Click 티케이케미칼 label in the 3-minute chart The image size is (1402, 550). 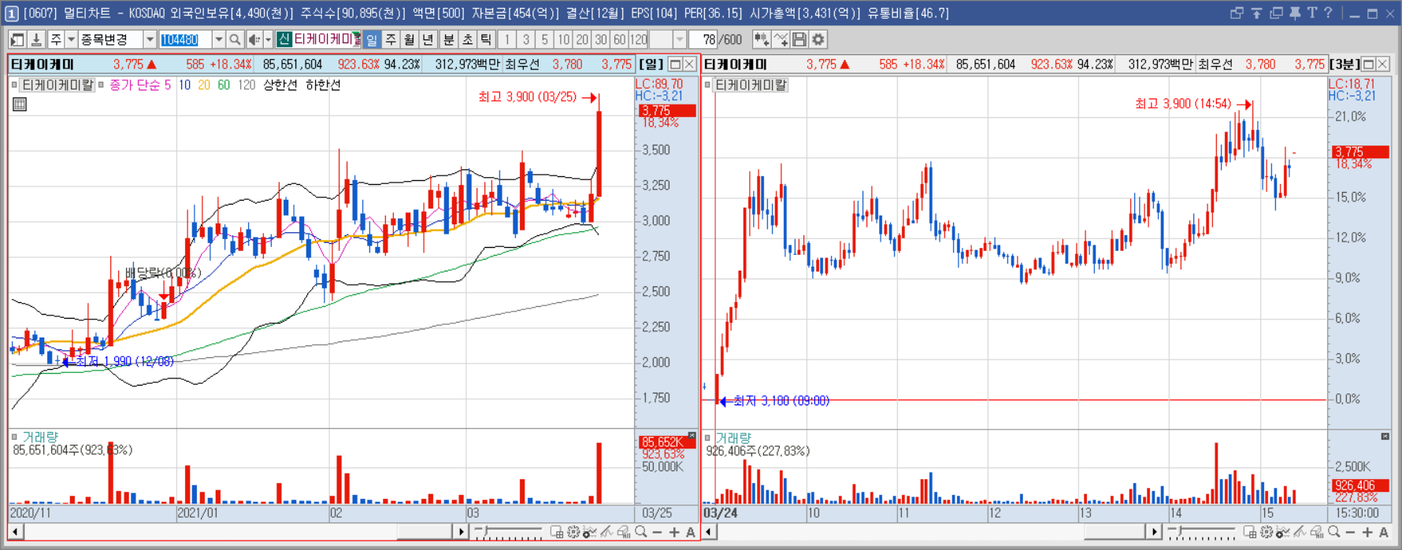point(750,85)
